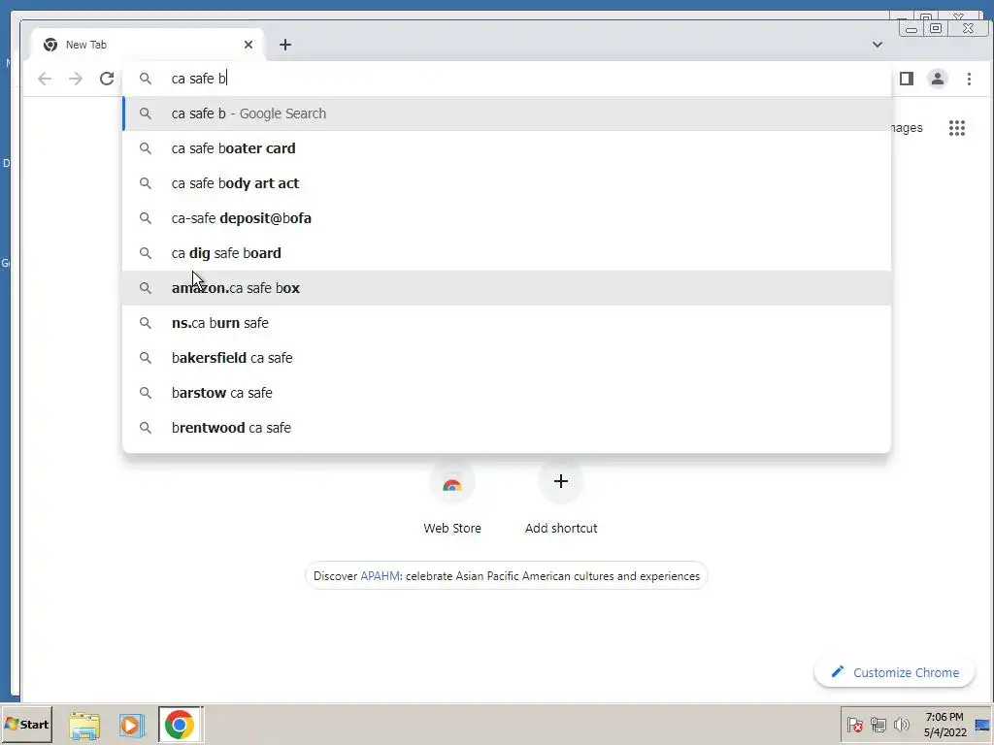
Task: Open the Web Store shortcut
Action: pos(452,498)
